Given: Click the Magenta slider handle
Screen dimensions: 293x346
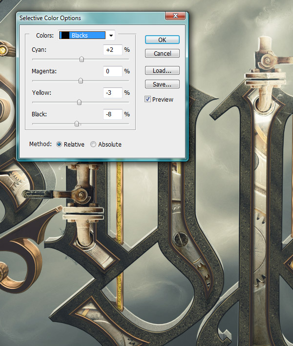Looking at the screenshot, I should point(81,81).
